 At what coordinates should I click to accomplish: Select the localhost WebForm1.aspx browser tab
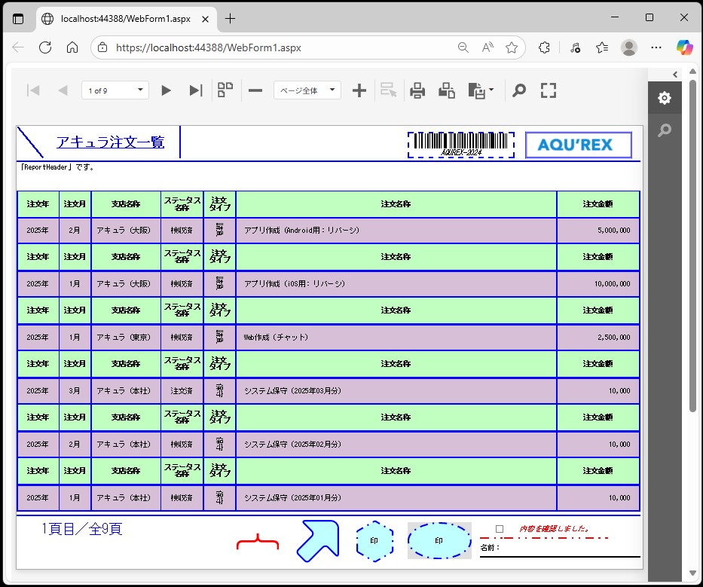pos(124,18)
